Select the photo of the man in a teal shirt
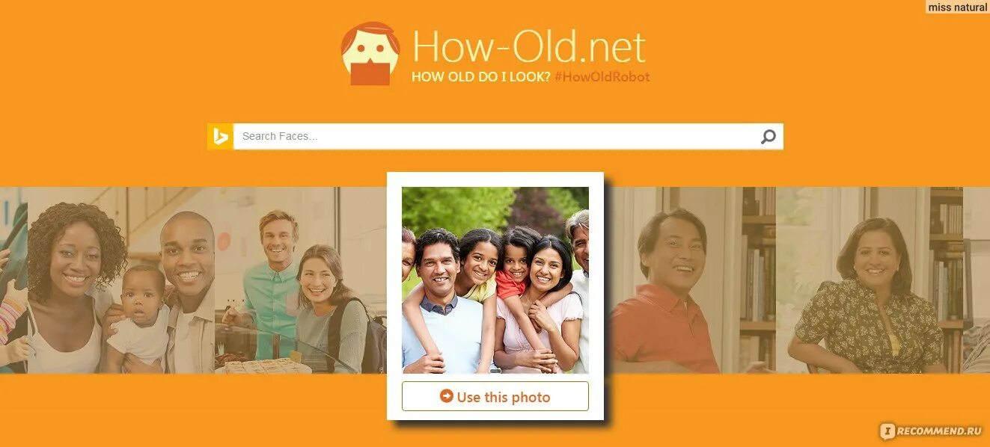The image size is (990, 447). click(301, 280)
